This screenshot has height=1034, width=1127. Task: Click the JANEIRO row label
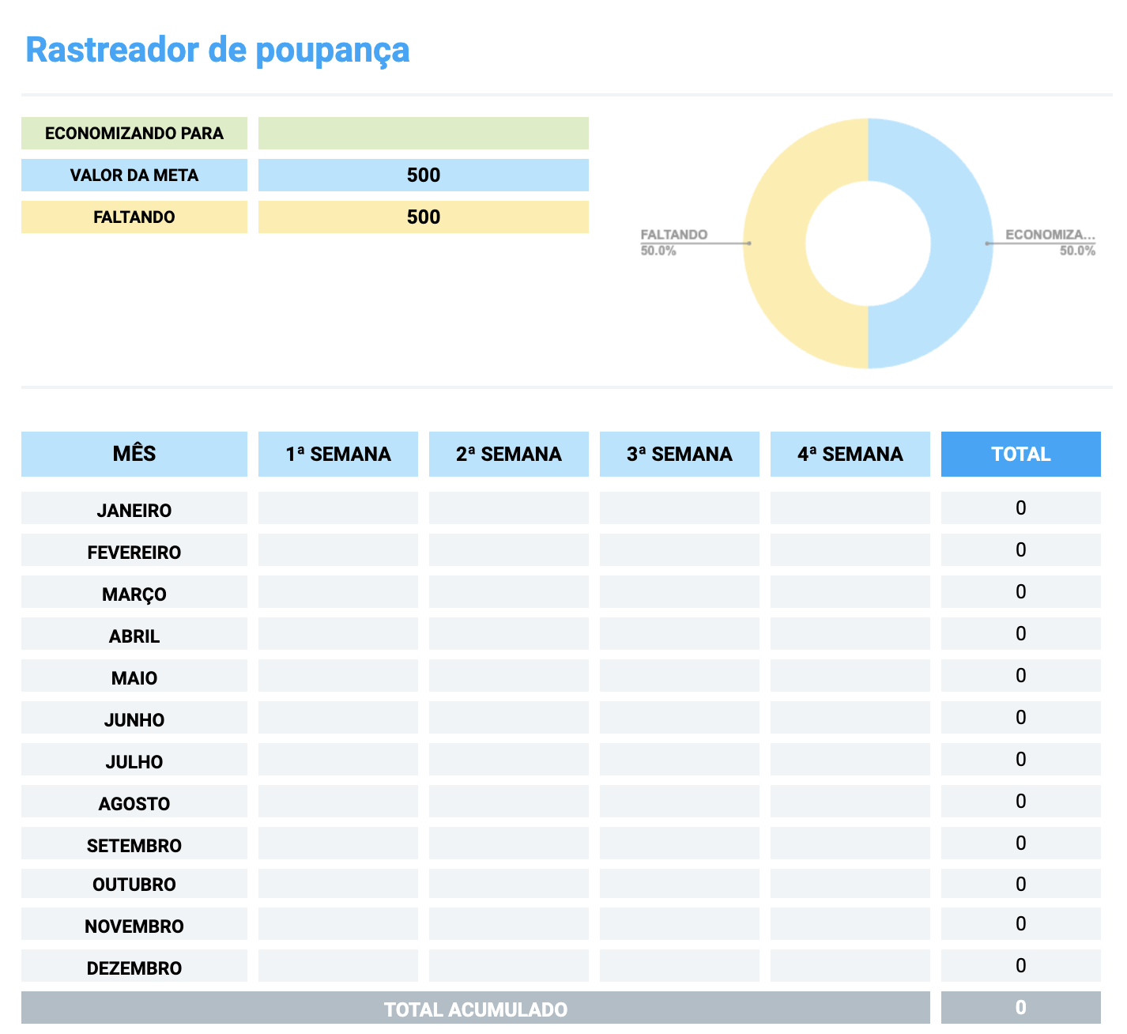click(134, 508)
